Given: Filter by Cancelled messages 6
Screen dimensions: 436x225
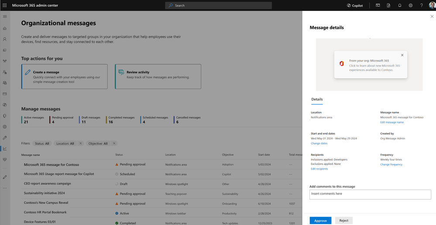Looking at the screenshot, I should click(187, 120).
